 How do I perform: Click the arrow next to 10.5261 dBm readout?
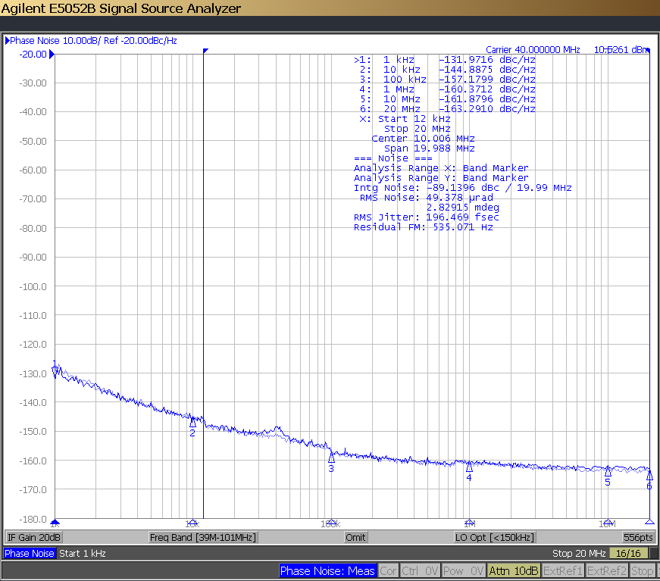pos(649,48)
